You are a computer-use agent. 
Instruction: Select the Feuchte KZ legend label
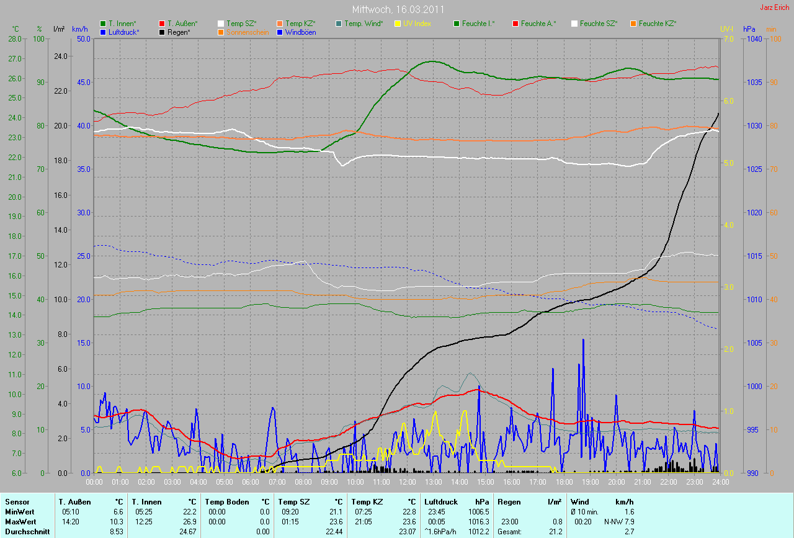pos(658,24)
